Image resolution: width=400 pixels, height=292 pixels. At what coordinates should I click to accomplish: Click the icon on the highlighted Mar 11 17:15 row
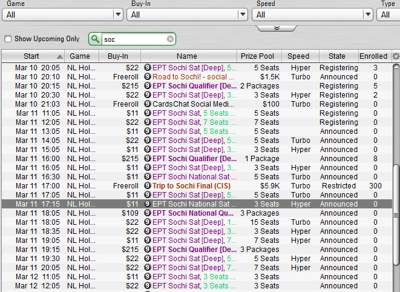click(x=148, y=204)
